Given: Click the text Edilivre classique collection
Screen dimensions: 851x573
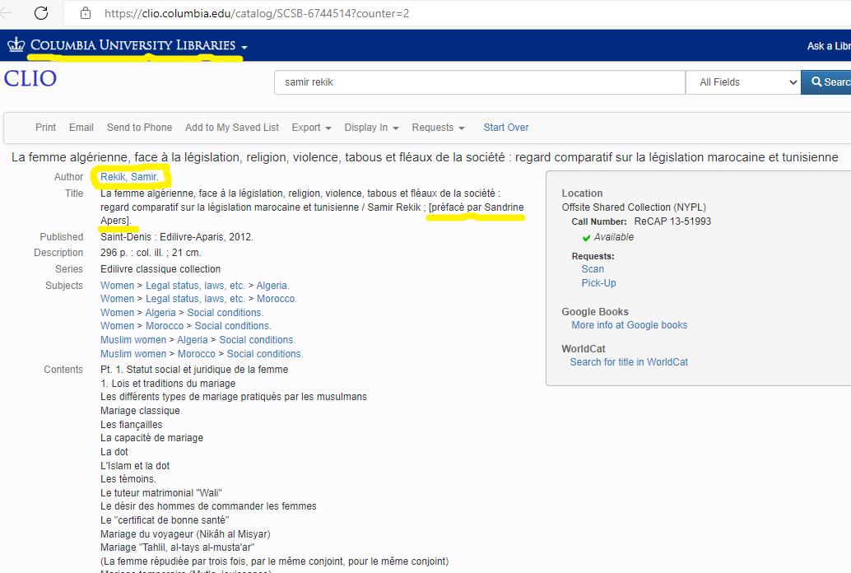Looking at the screenshot, I should point(160,269).
